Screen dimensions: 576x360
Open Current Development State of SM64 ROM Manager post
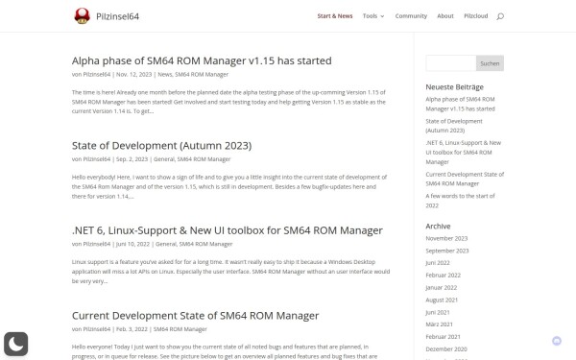coord(196,315)
